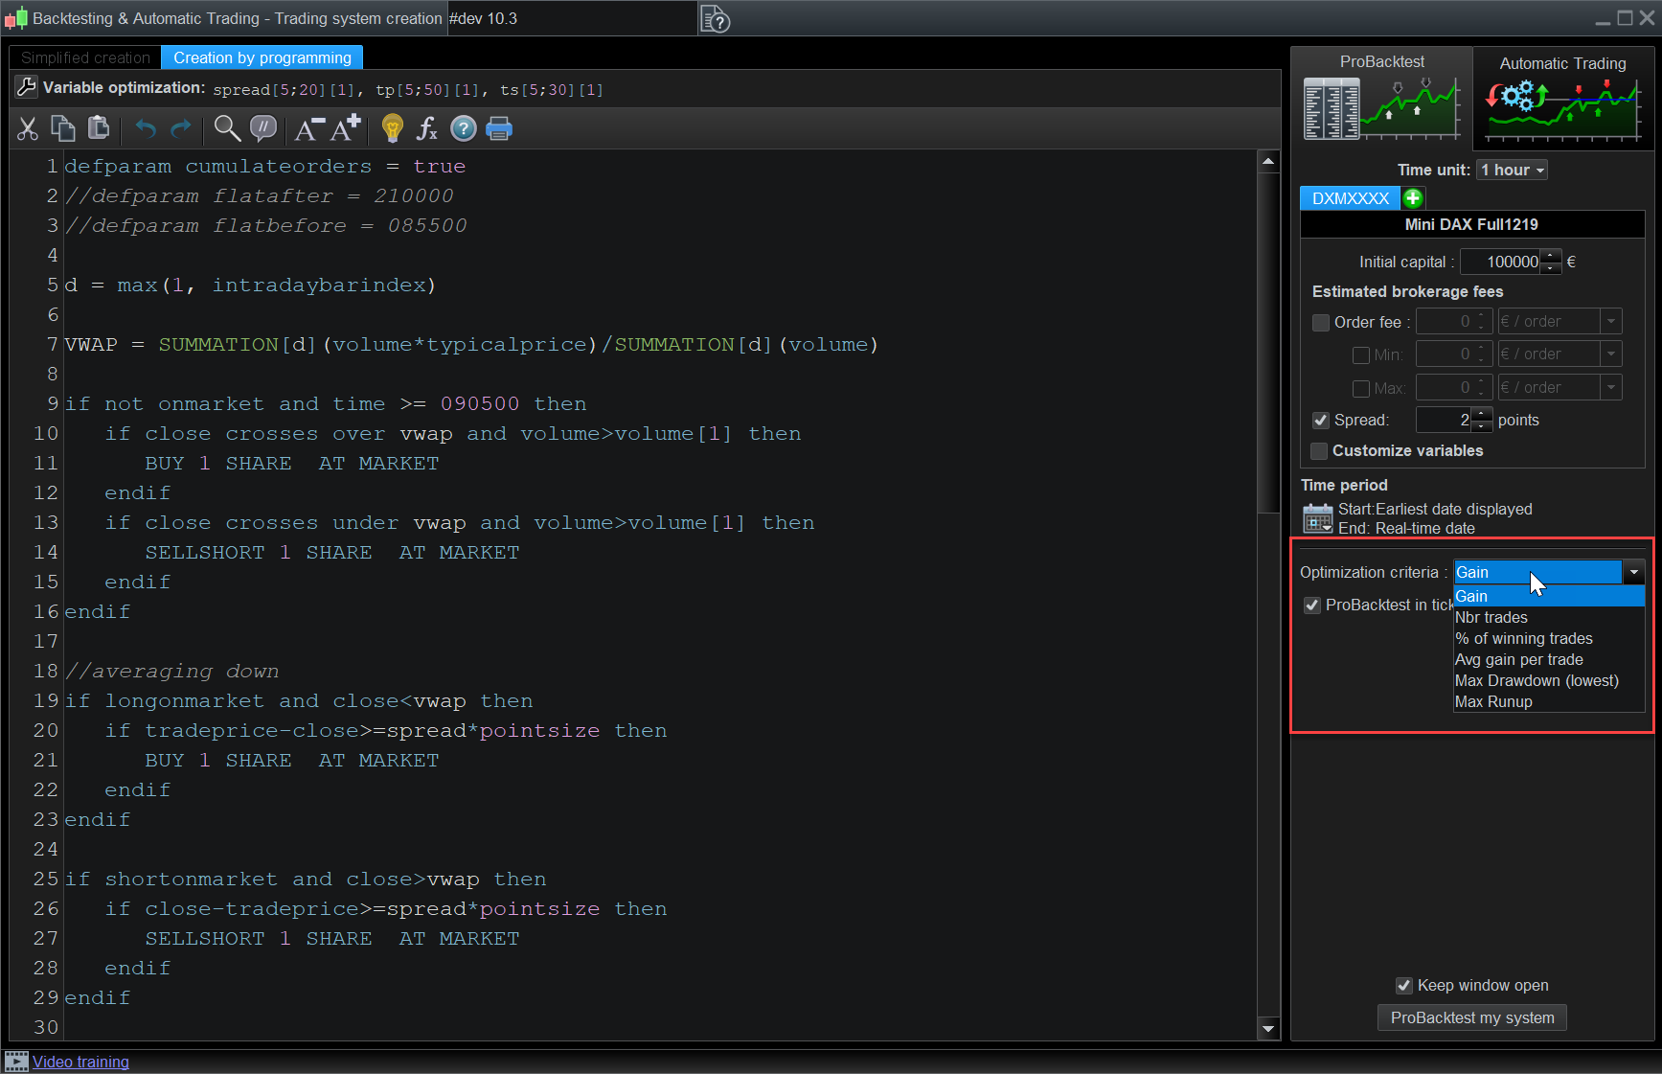This screenshot has height=1074, width=1662.
Task: Enable the Order fee checkbox
Action: (x=1321, y=322)
